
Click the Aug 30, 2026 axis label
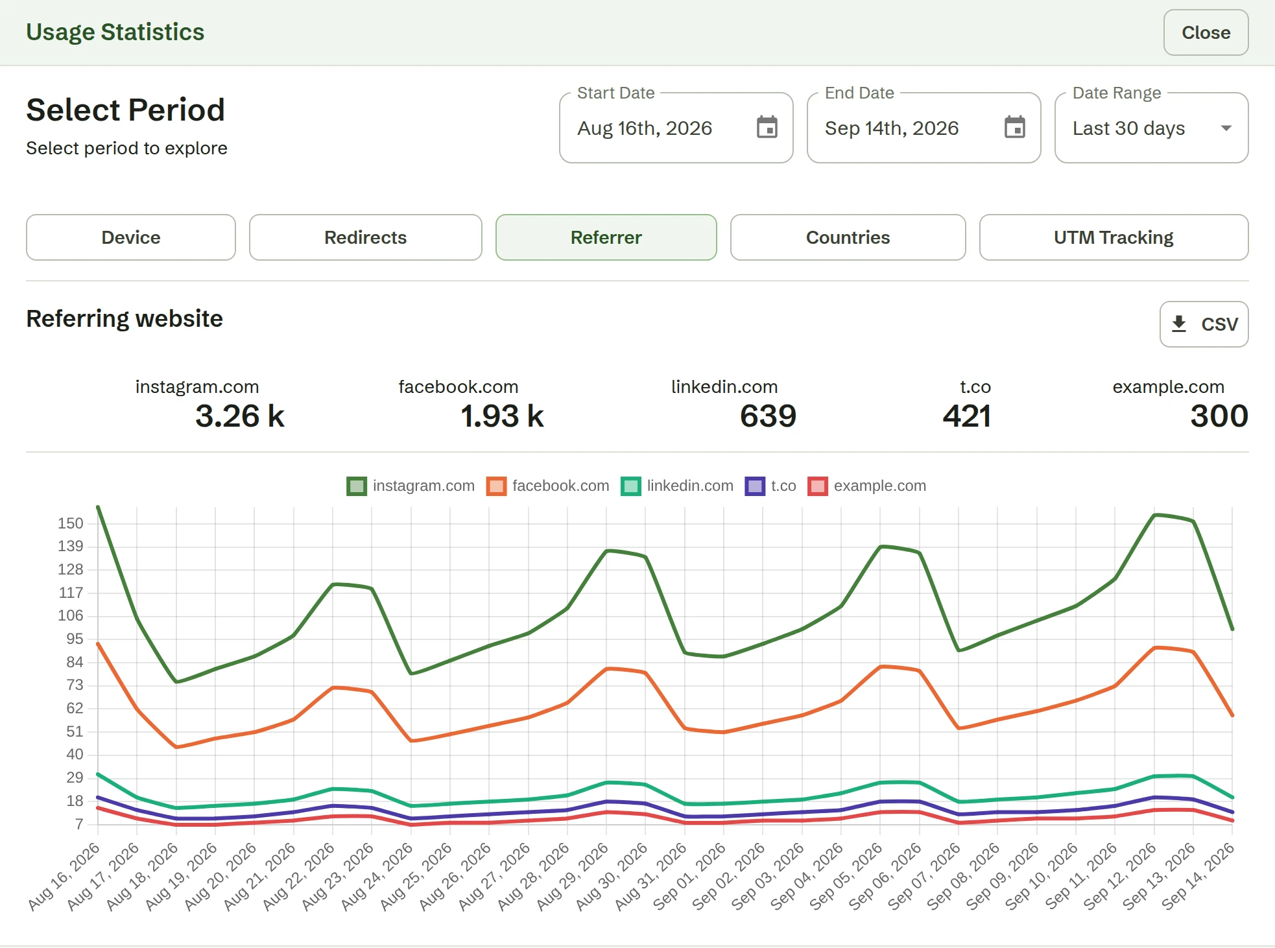point(612,875)
